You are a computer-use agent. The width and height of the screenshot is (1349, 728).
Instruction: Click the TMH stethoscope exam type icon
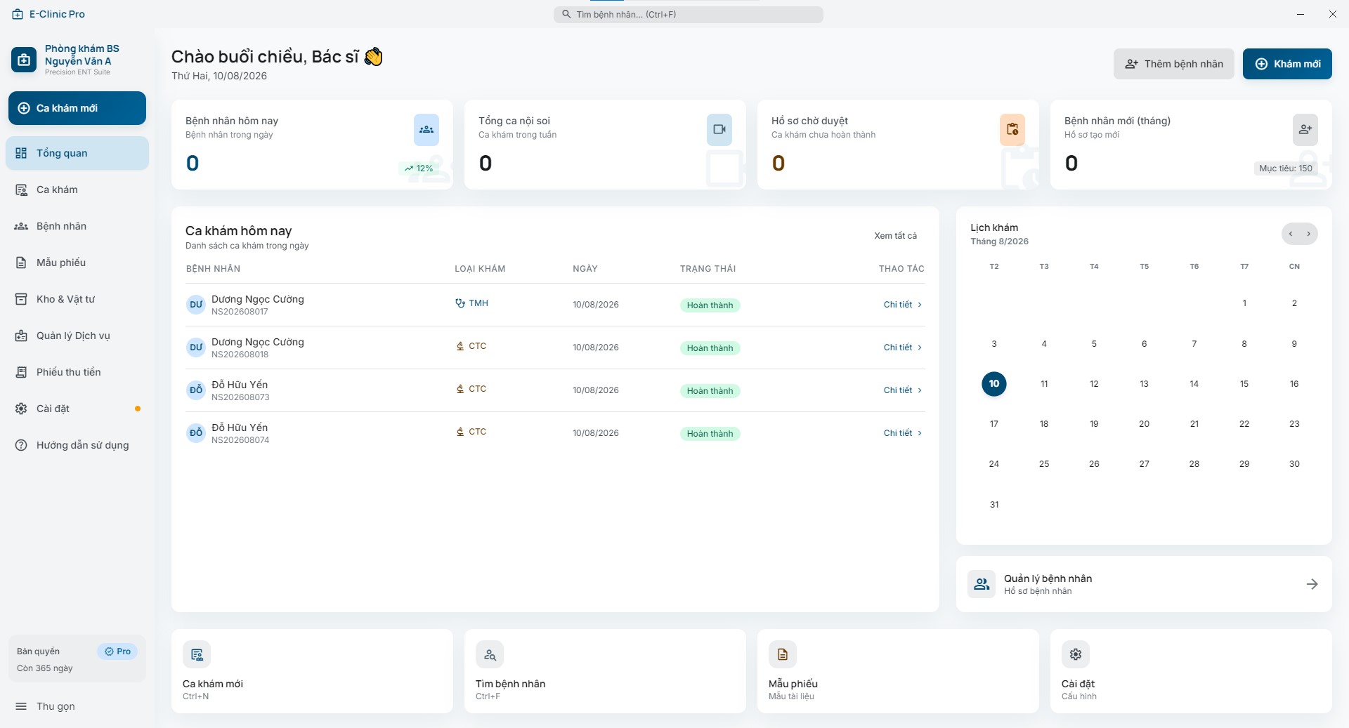coord(460,303)
